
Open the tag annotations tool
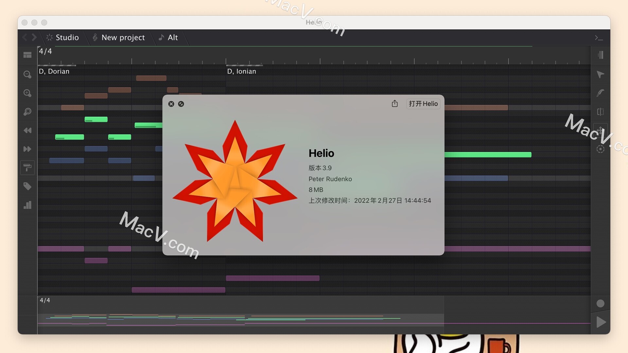[27, 186]
